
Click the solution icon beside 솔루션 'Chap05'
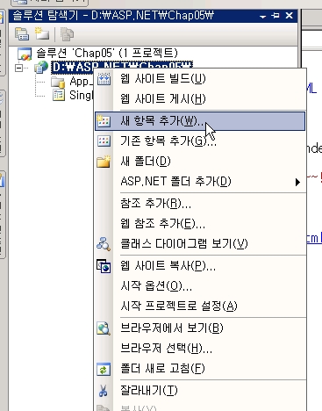(x=25, y=54)
